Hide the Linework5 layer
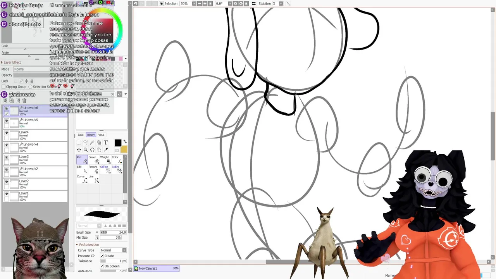 pos(7,121)
